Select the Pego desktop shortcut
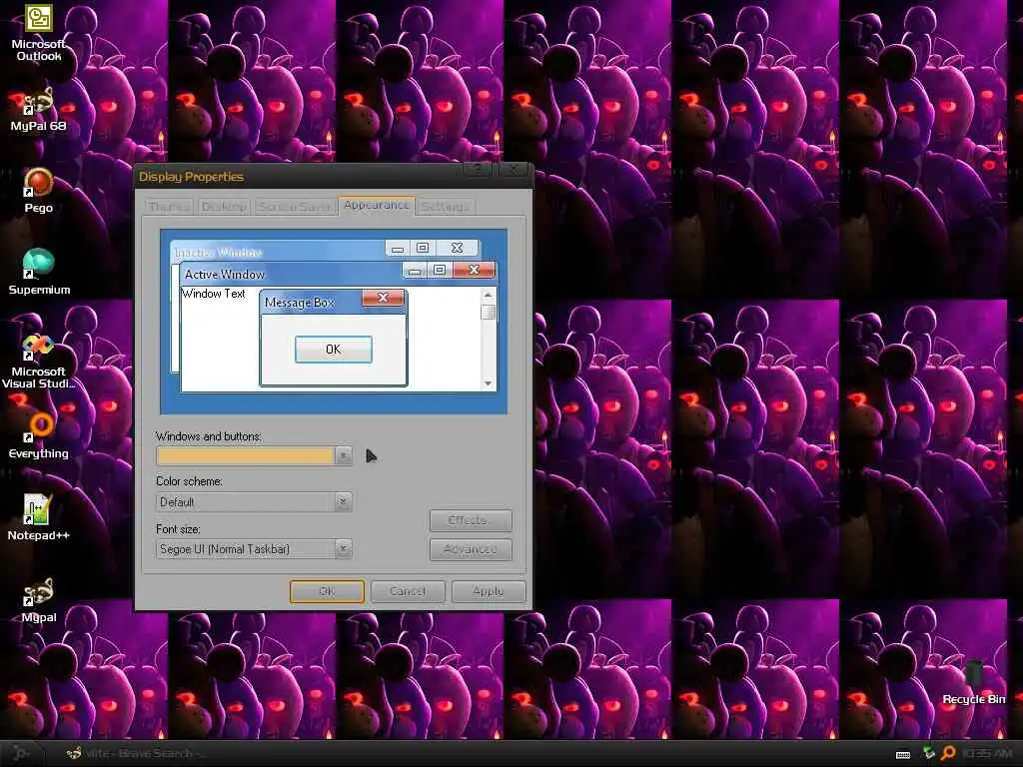This screenshot has width=1023, height=767. coord(39,191)
